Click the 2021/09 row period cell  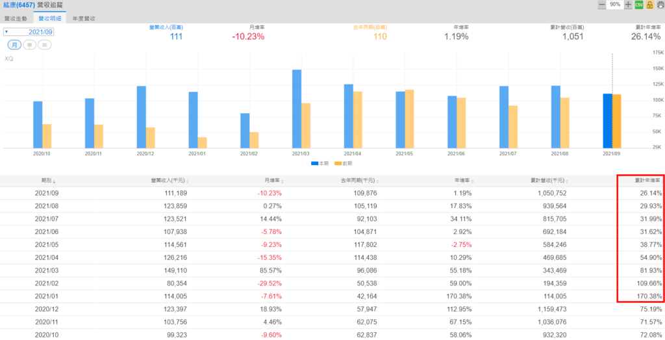47,193
